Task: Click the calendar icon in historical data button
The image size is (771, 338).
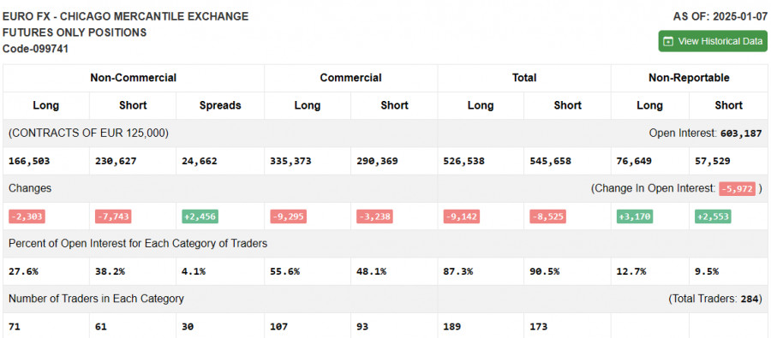Action: tap(667, 41)
